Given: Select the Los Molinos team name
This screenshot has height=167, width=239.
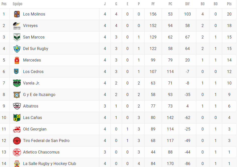Looking at the screenshot, I should 34,14.
